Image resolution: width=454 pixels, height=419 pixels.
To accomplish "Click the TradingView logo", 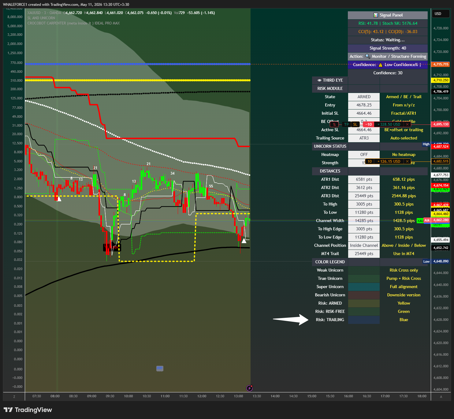I will coord(28,410).
